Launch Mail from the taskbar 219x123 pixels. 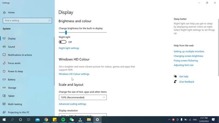37,120
